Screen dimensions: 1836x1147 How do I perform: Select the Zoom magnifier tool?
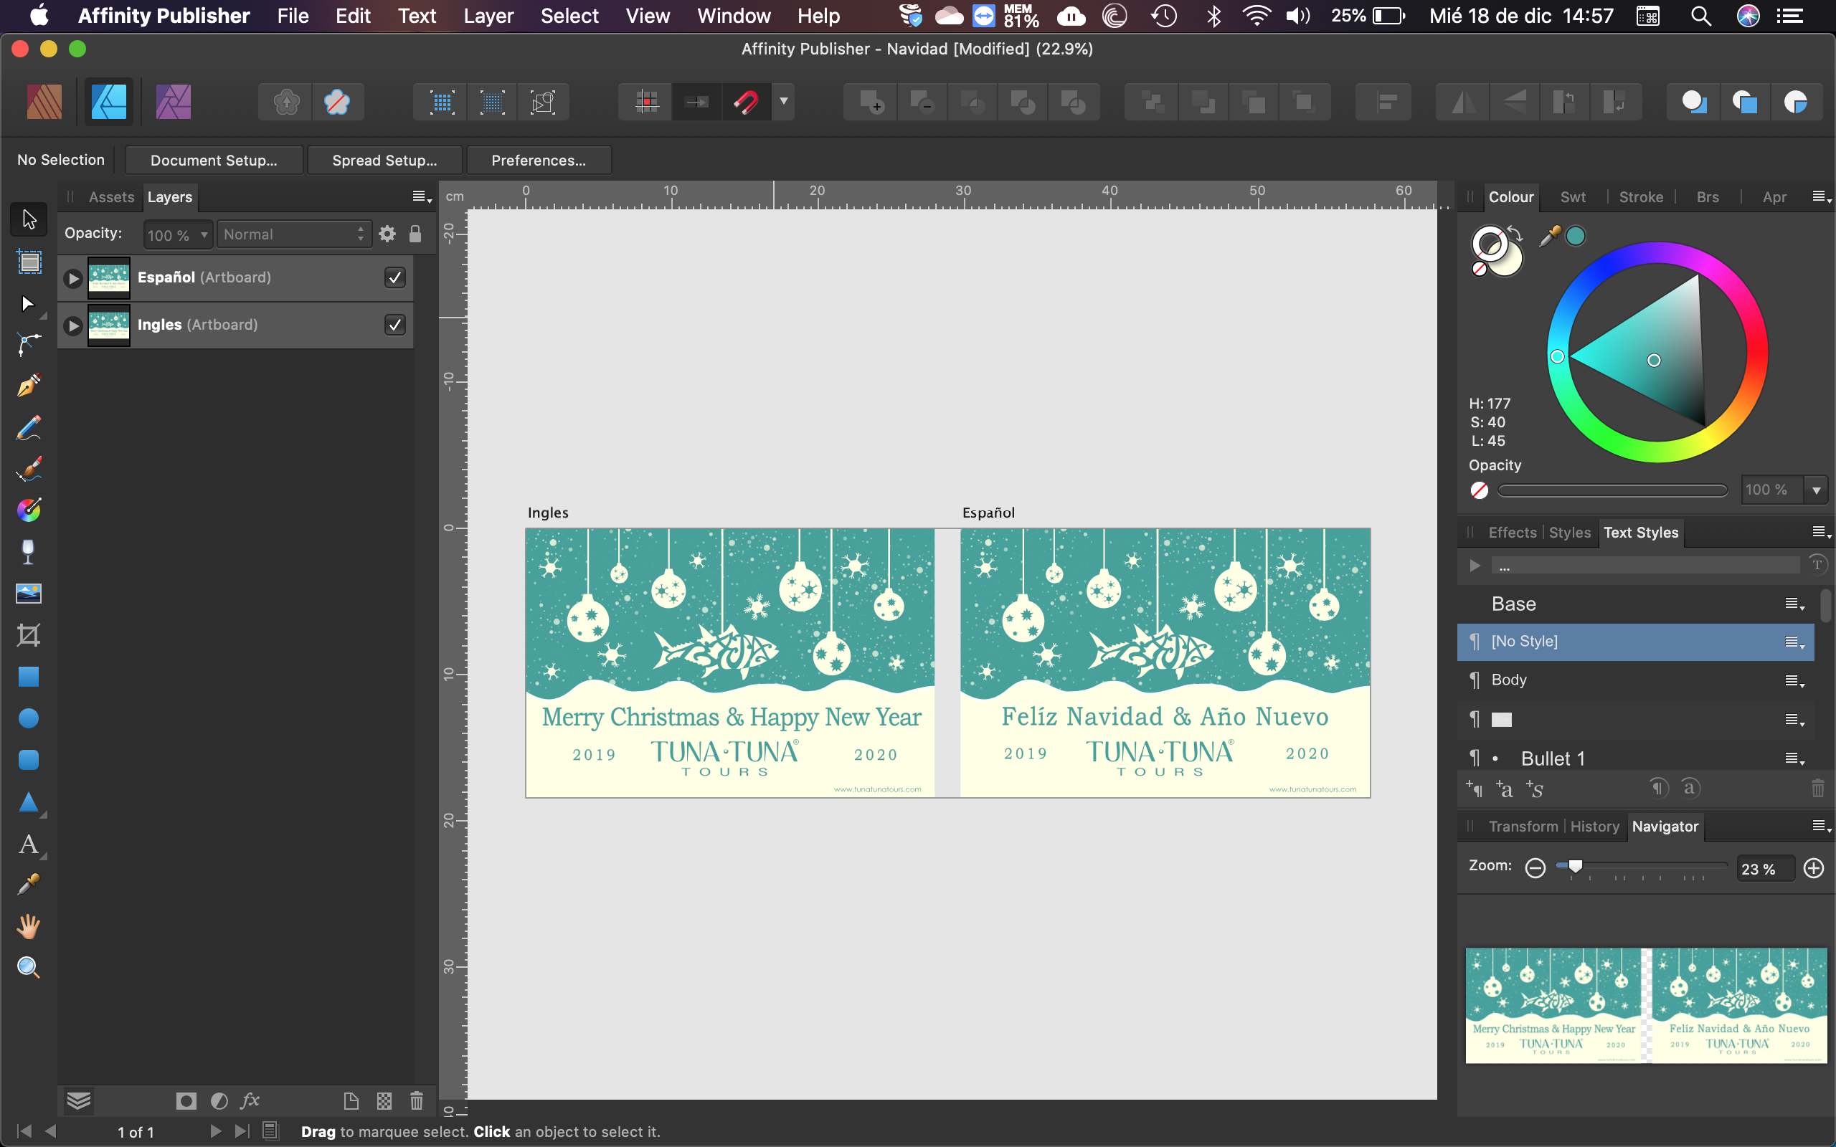[x=29, y=967]
